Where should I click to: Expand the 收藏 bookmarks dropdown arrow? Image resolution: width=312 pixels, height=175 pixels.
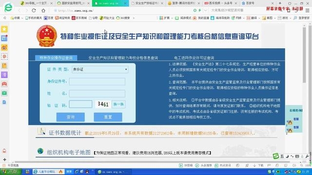click(22, 18)
